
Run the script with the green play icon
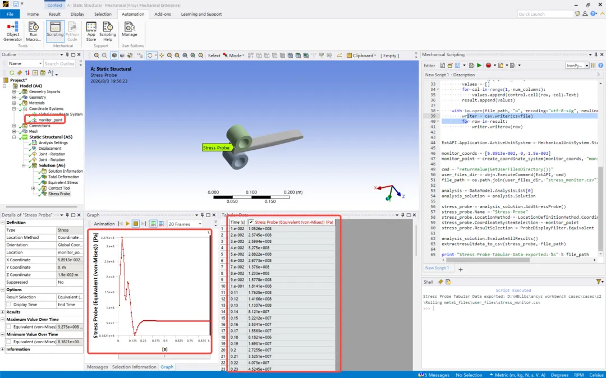(x=479, y=66)
